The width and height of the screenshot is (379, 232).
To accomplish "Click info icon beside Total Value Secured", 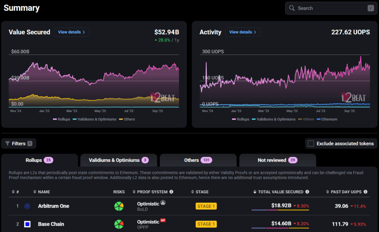I will [307, 192].
